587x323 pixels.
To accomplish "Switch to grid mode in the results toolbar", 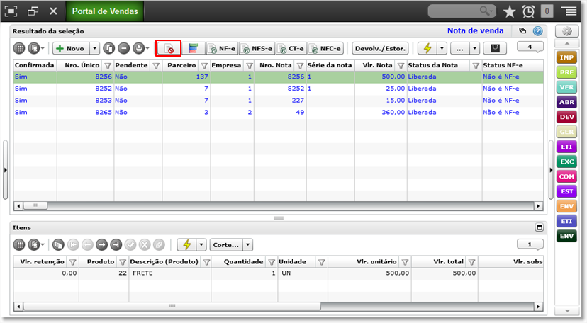I will point(19,48).
